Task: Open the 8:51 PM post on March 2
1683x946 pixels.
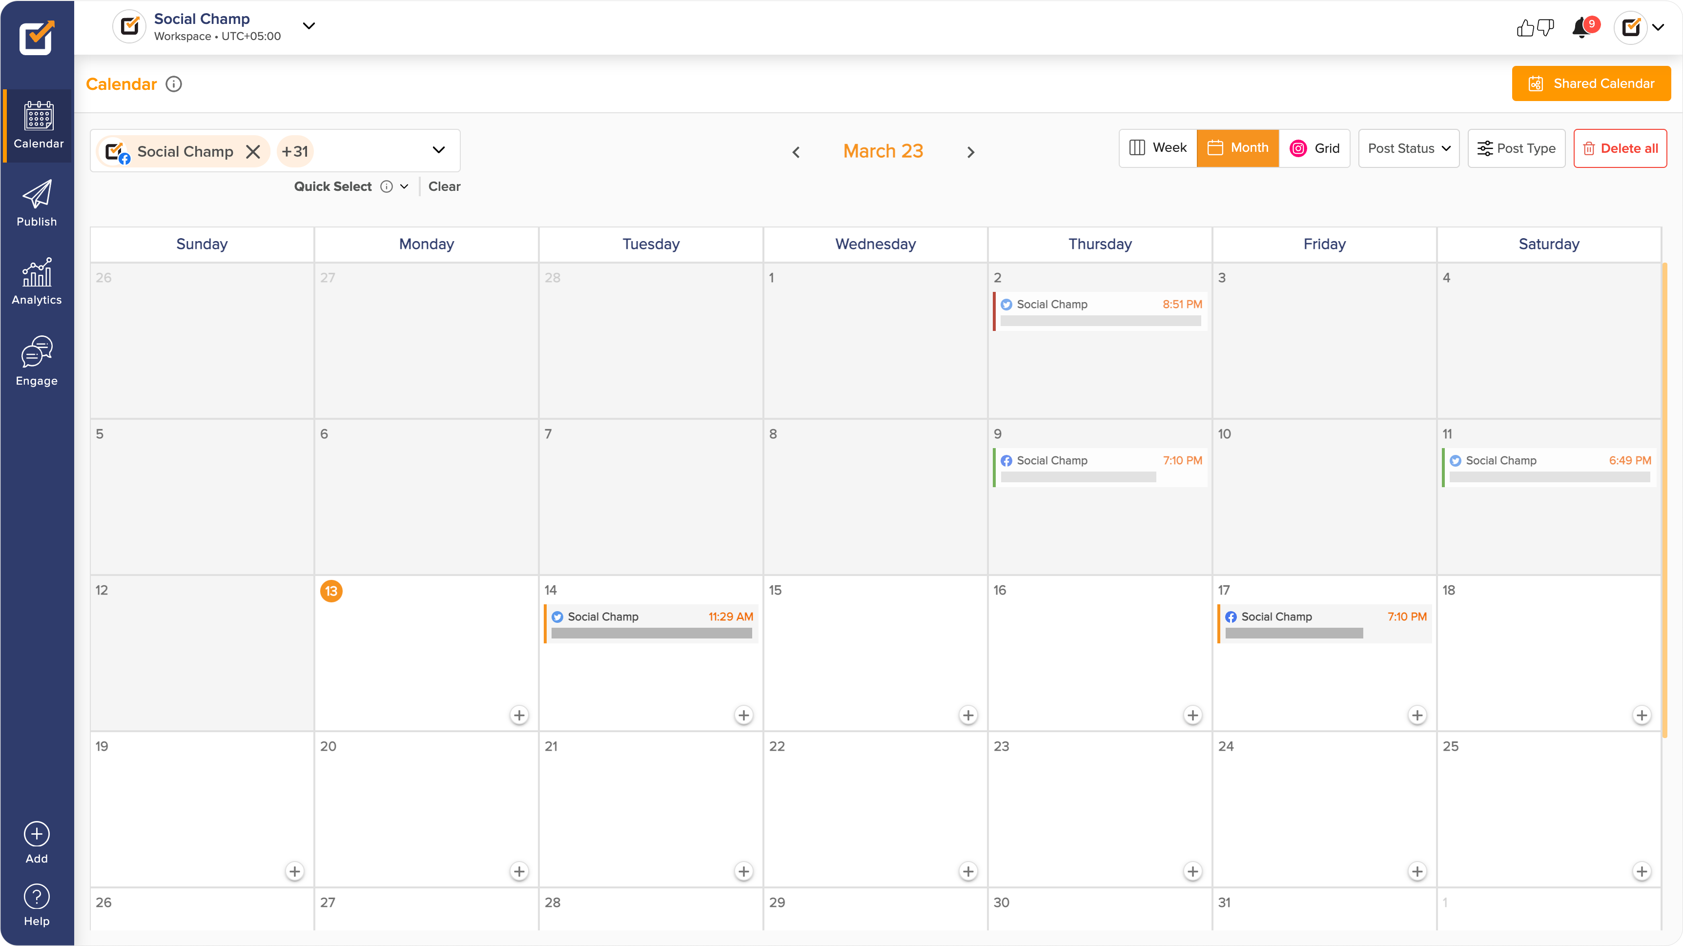Action: (1100, 311)
